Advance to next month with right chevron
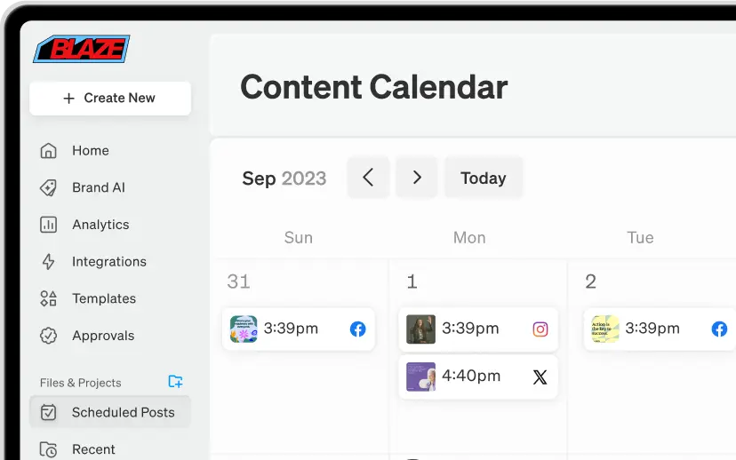 [x=417, y=178]
